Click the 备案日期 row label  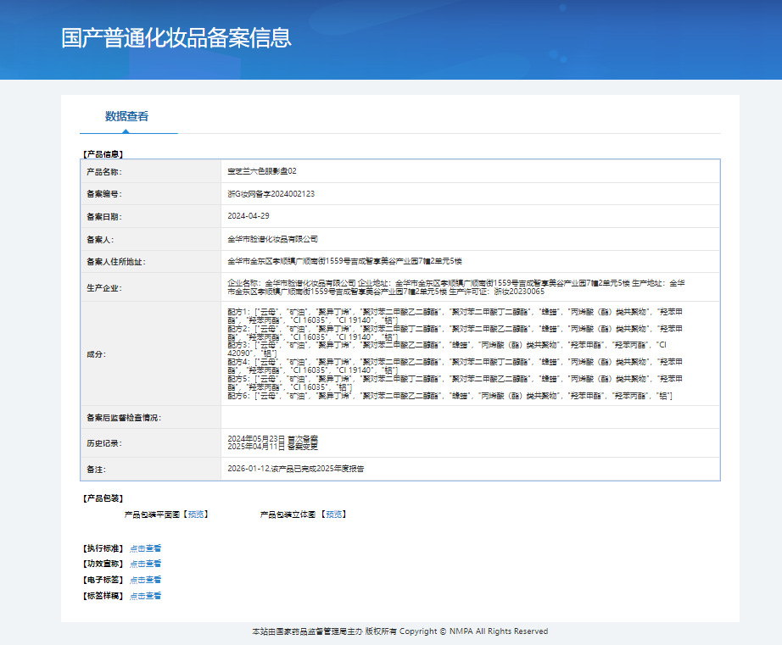(104, 217)
